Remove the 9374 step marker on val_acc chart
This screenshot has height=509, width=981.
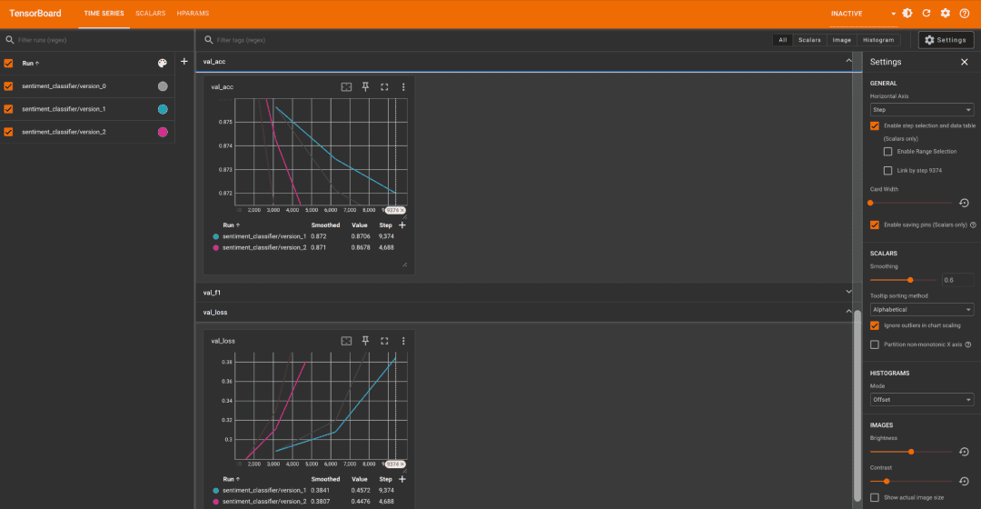401,210
